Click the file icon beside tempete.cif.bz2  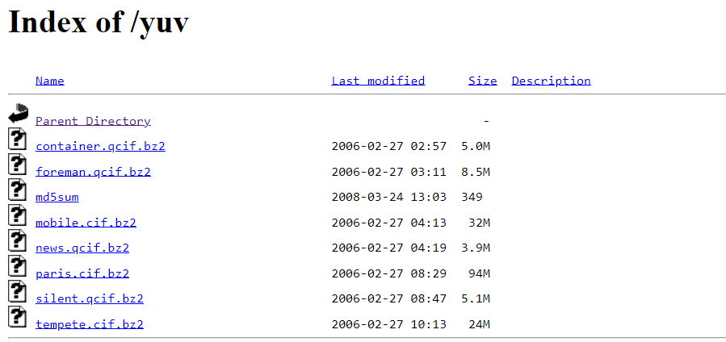pos(17,316)
